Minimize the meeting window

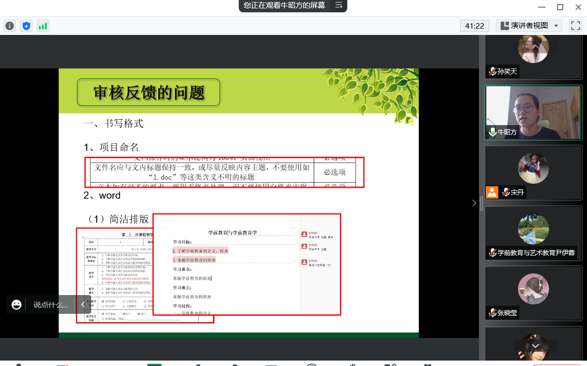tap(542, 7)
